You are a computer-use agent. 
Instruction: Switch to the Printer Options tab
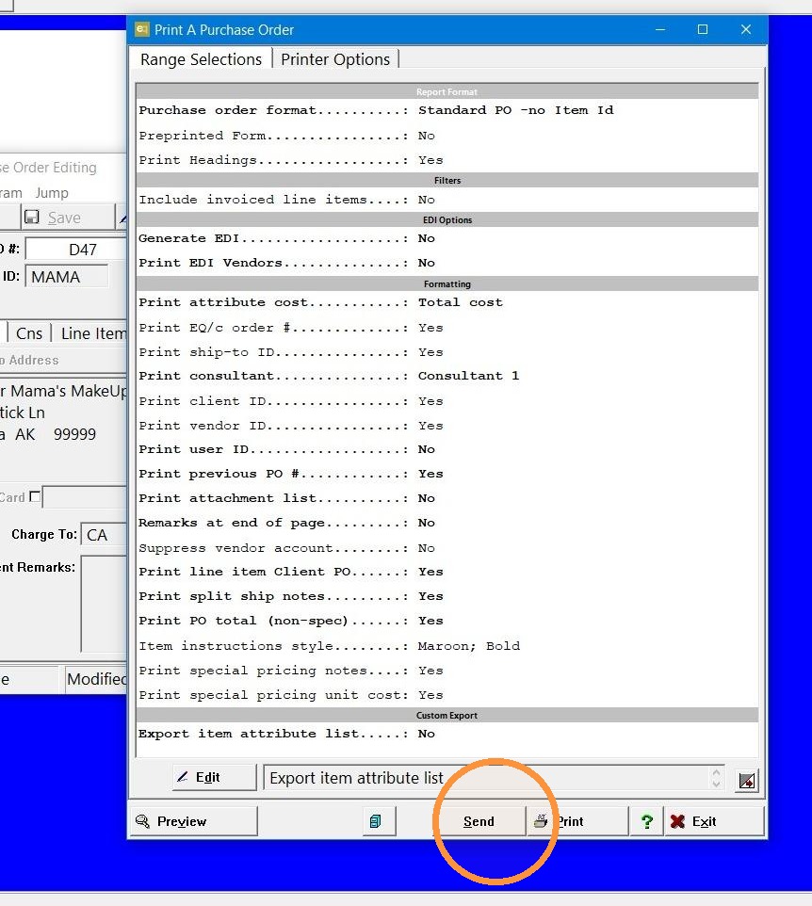(x=335, y=59)
